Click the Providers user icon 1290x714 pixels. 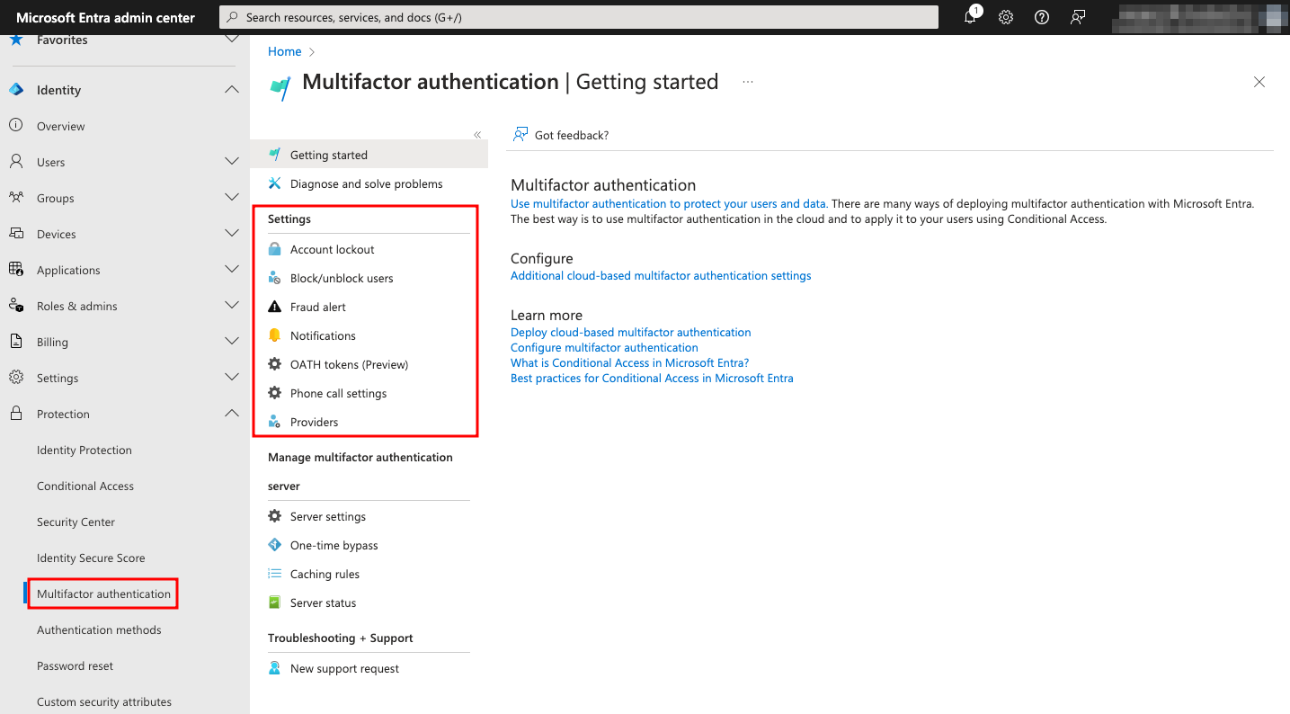tap(275, 422)
